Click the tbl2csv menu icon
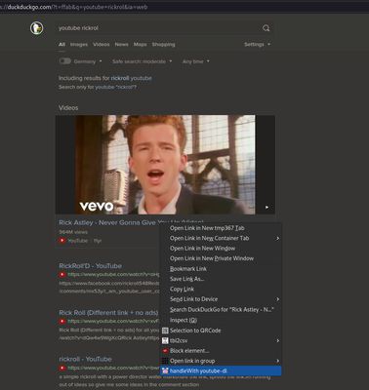 [165, 340]
